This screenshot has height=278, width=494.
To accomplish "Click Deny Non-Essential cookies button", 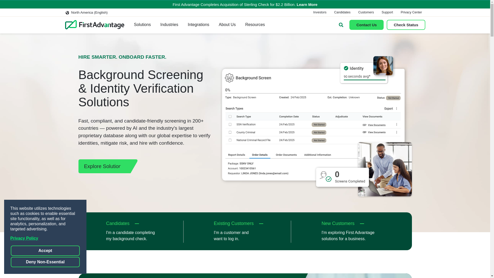I will click(45, 262).
